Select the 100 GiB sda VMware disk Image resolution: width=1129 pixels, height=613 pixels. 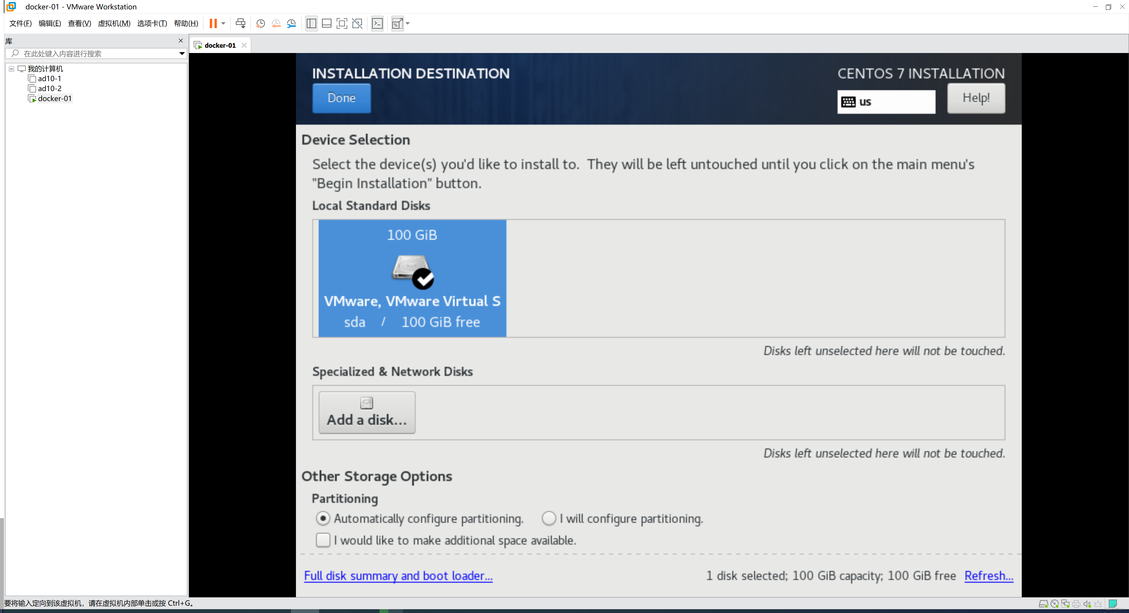click(x=412, y=279)
